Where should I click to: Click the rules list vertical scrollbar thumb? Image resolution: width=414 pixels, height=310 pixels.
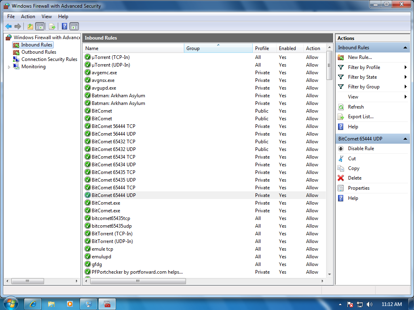click(329, 65)
